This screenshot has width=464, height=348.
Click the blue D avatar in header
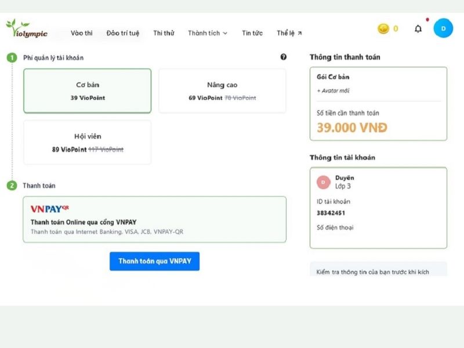click(443, 28)
